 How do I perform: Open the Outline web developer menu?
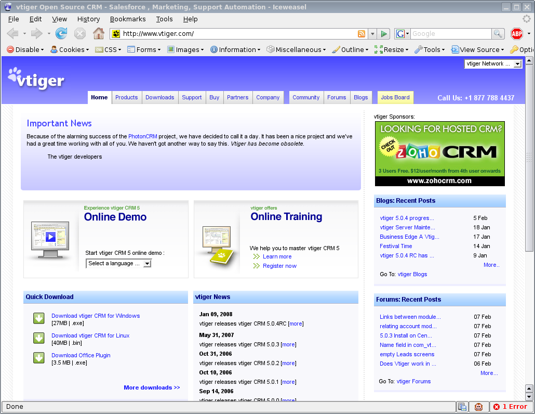pos(351,50)
